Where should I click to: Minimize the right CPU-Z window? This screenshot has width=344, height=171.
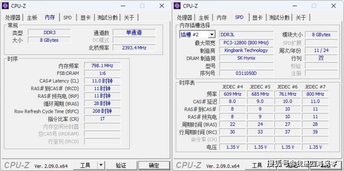coord(294,6)
